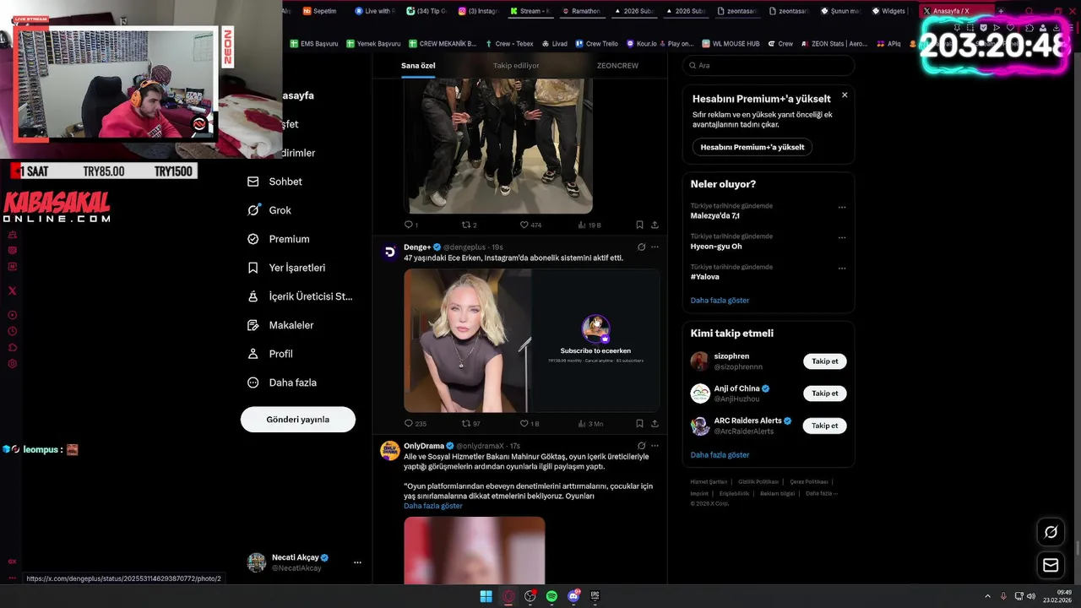Follow ARC Raiders Alerts account
This screenshot has height=608, width=1081.
pyautogui.click(x=824, y=426)
